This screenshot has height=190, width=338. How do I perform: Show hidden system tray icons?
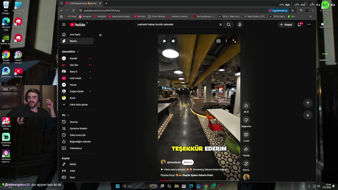304,186
